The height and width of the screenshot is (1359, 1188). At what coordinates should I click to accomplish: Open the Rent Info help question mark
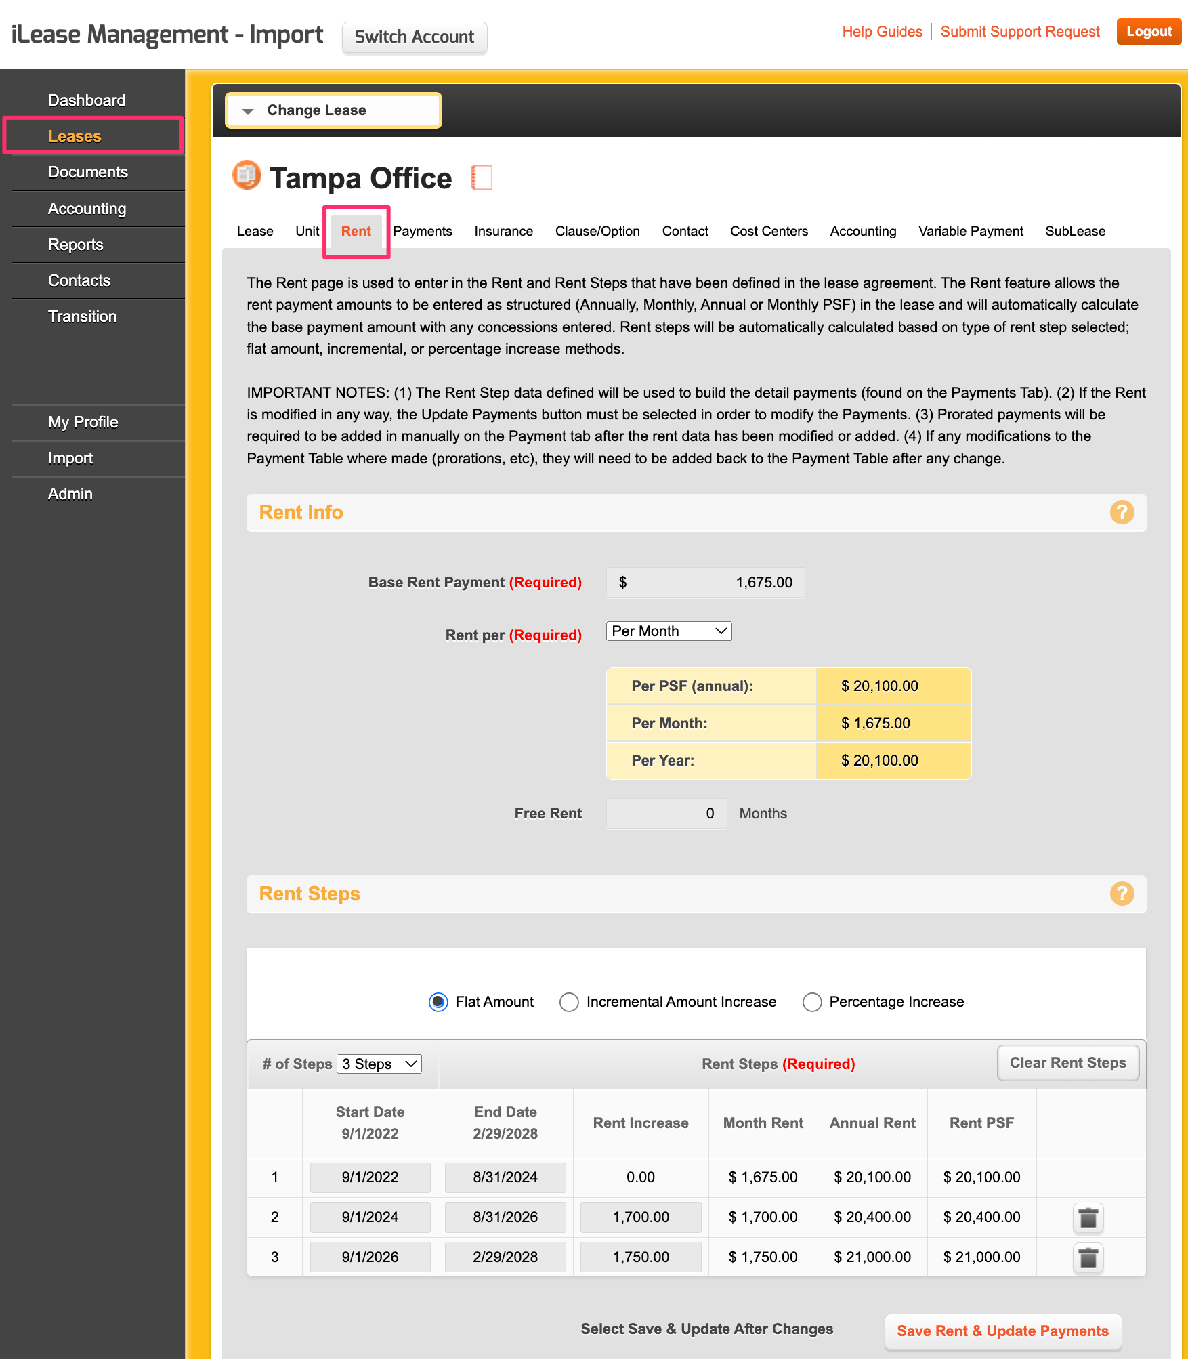click(1122, 512)
